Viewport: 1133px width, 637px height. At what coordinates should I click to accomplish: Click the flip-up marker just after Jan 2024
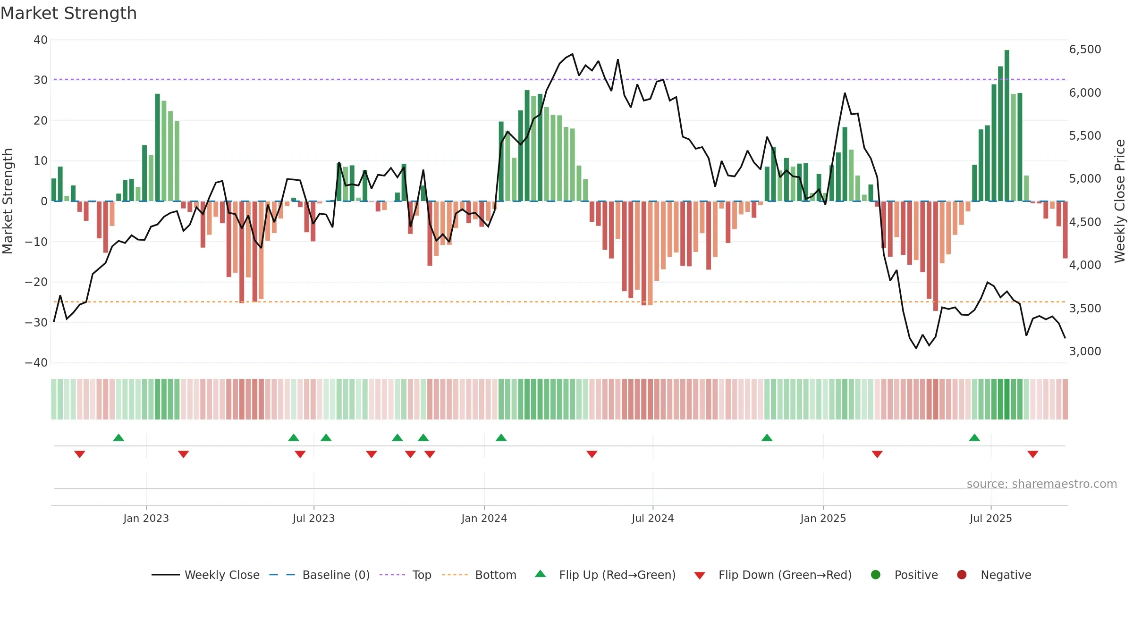pos(501,437)
